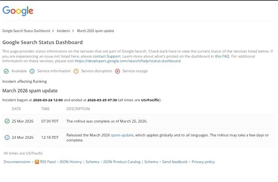The image size is (278, 182).
Task: Open the Documentation footer link
Action: pyautogui.click(x=17, y=162)
